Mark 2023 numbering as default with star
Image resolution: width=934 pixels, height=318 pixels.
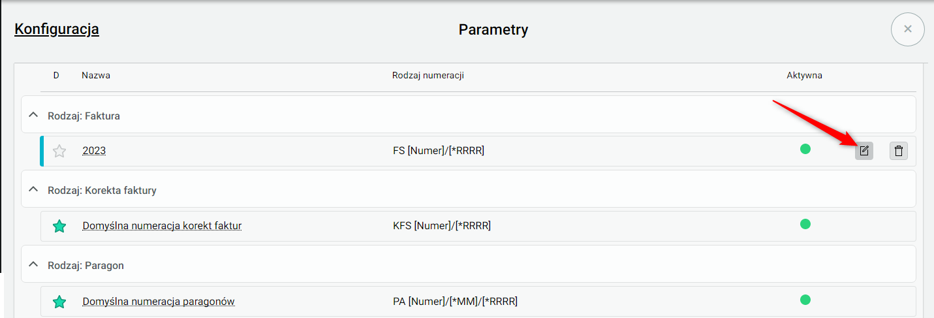[x=59, y=151]
